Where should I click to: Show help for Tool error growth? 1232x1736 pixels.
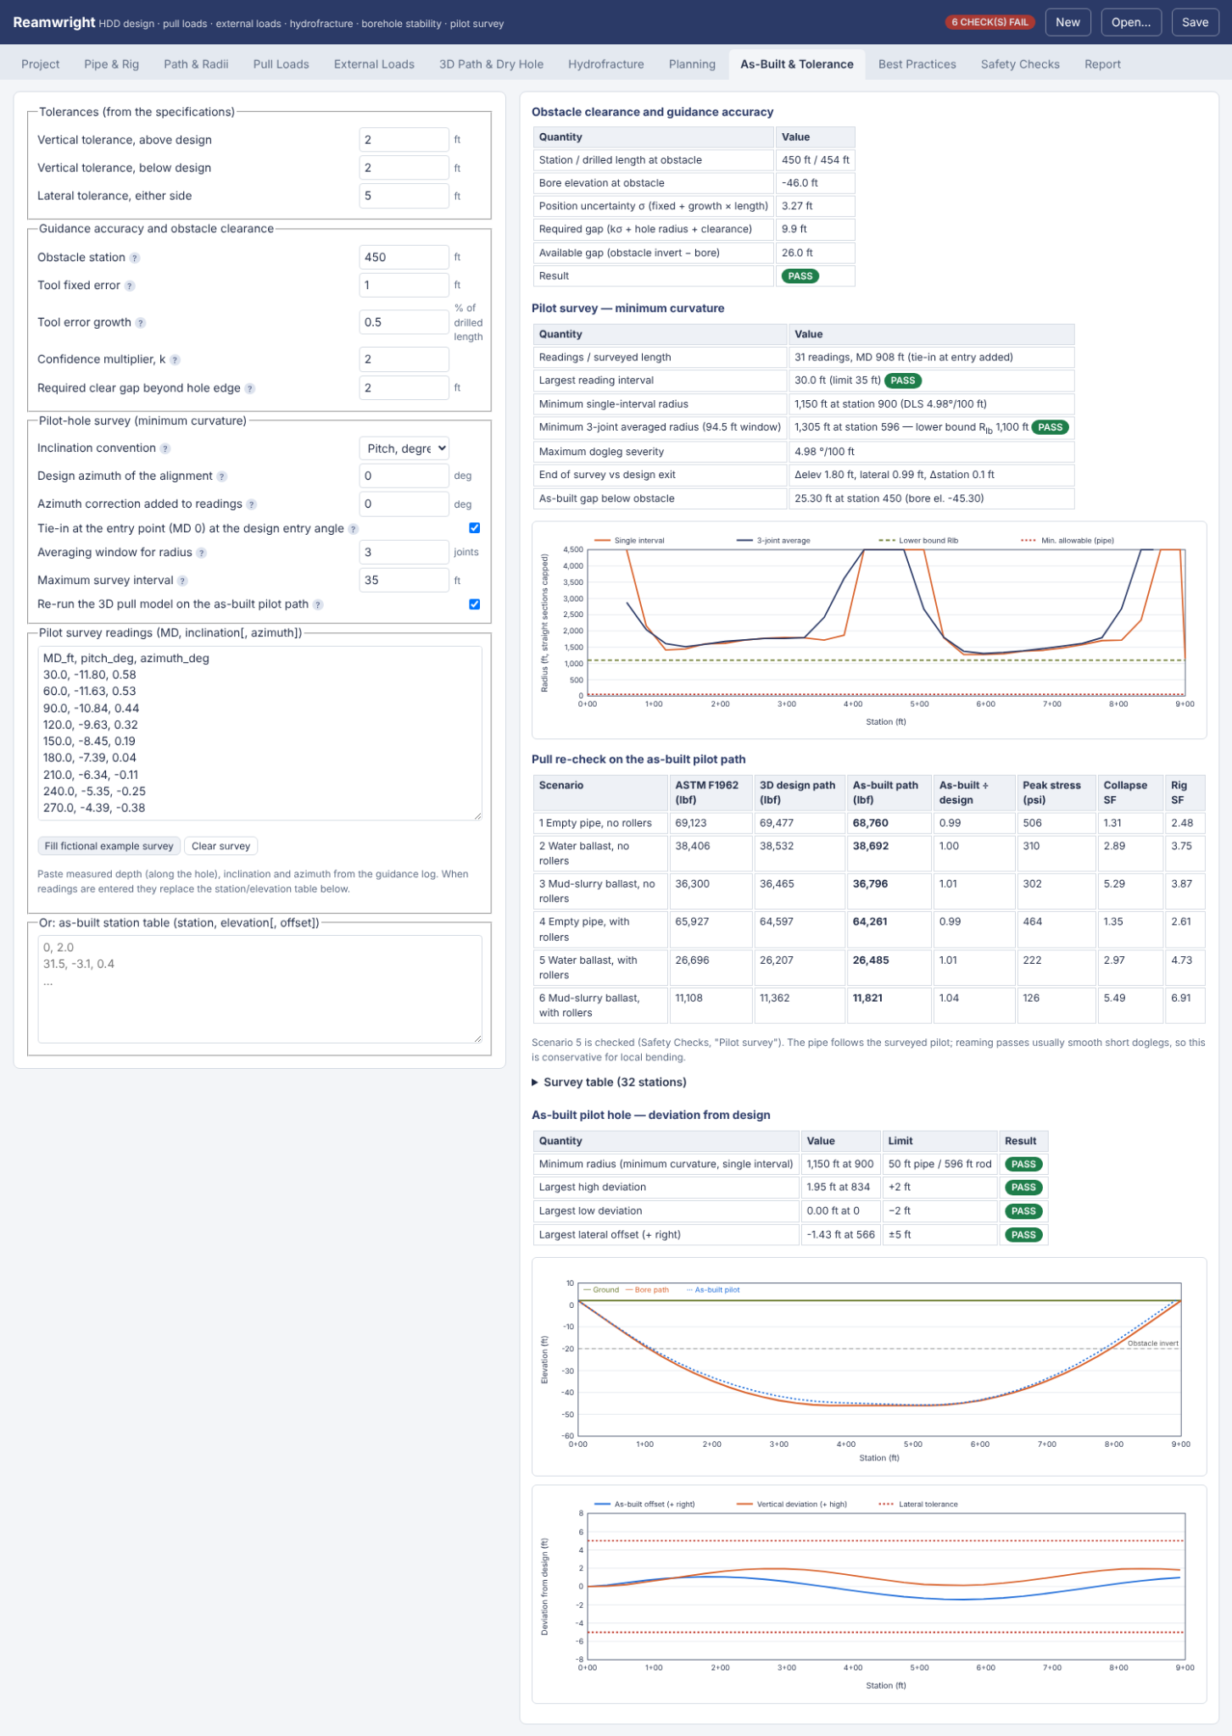pos(141,323)
